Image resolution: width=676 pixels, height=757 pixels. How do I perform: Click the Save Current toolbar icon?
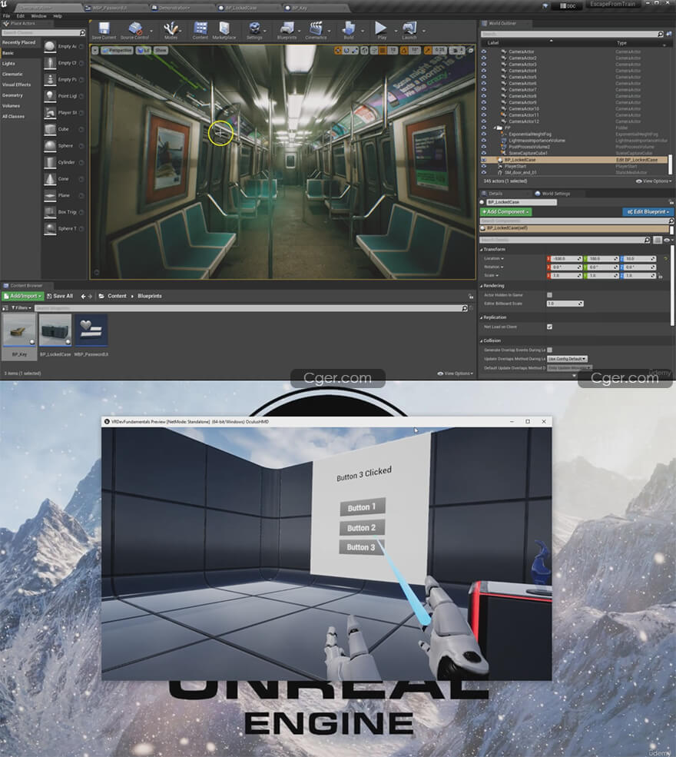104,29
